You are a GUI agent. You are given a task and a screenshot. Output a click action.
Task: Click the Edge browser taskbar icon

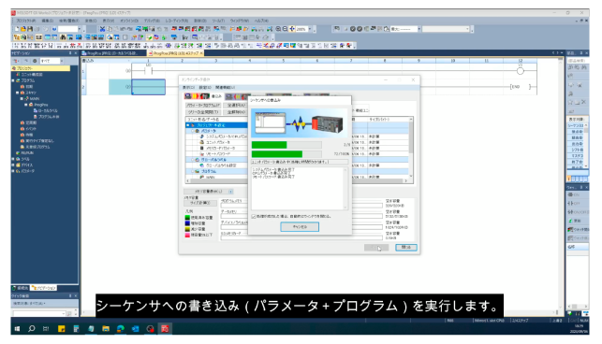click(121, 329)
